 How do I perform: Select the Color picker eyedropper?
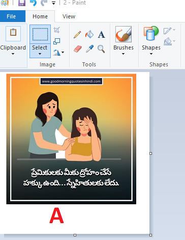click(89, 49)
